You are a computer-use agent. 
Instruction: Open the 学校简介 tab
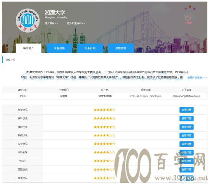[29, 48]
